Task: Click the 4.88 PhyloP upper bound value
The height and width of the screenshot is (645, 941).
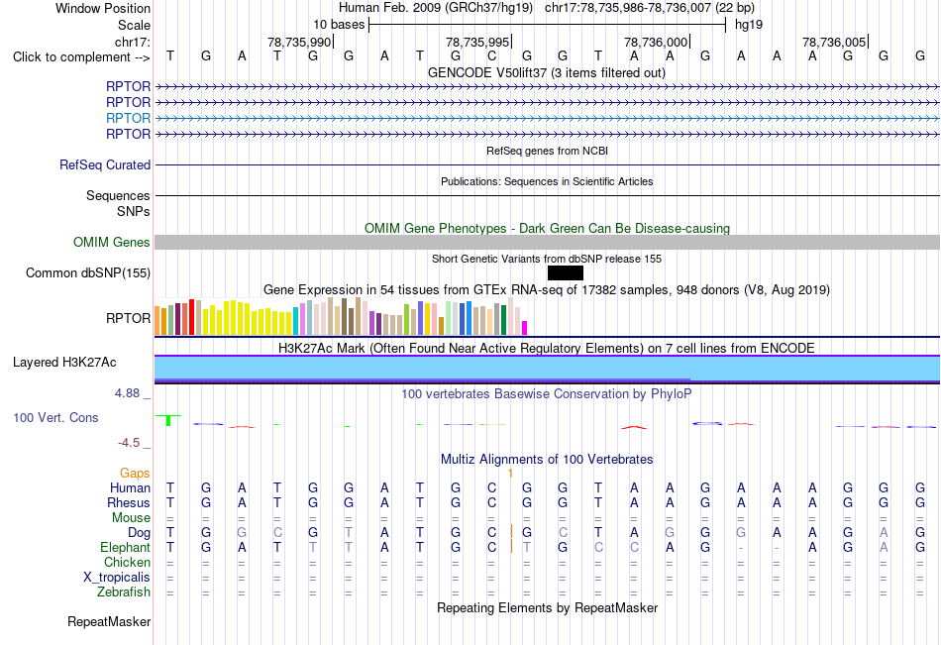Action: pyautogui.click(x=127, y=393)
